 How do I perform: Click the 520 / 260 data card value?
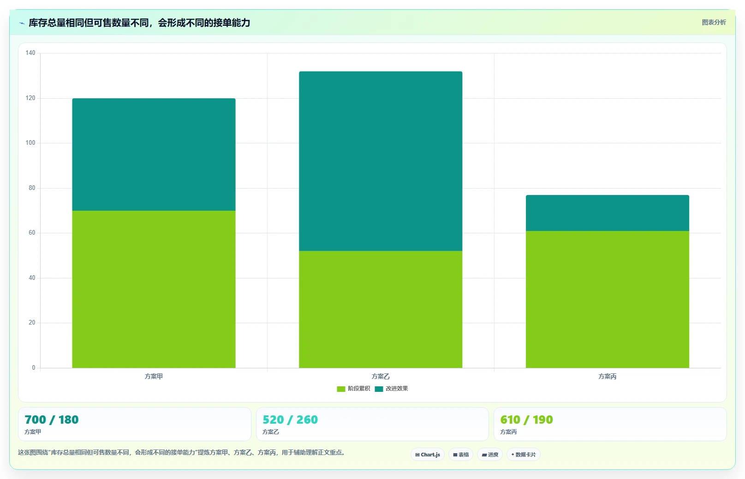click(x=290, y=420)
